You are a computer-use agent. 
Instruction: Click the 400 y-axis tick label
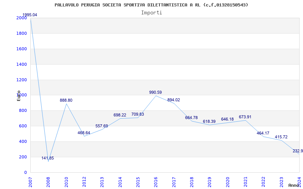click(x=23, y=141)
